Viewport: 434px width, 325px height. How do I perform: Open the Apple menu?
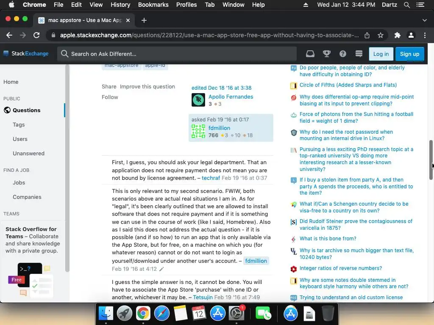tap(11, 5)
